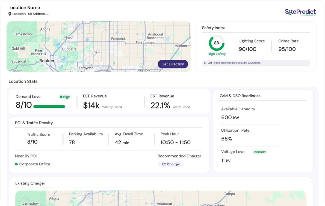
Task: Click the Avg. Dwell Time 42 min value
Action: (x=122, y=143)
